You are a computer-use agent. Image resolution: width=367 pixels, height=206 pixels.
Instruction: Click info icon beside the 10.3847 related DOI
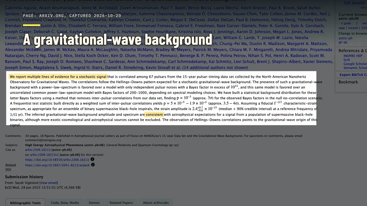click(93, 165)
